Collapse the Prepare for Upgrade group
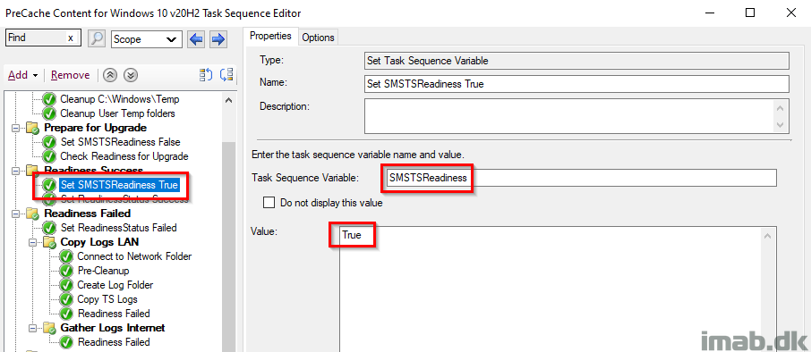Image resolution: width=811 pixels, height=352 pixels. (x=15, y=128)
